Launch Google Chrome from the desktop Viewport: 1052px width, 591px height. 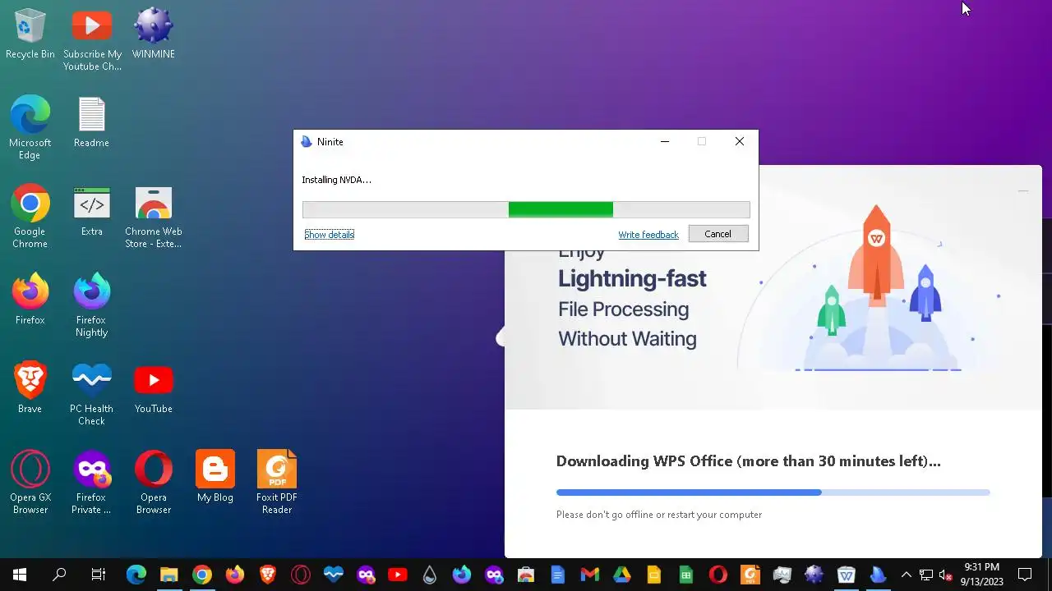pos(30,216)
